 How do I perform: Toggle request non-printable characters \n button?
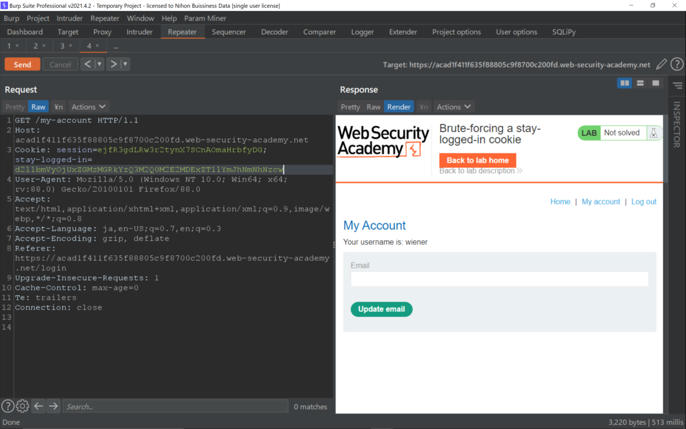tap(58, 107)
